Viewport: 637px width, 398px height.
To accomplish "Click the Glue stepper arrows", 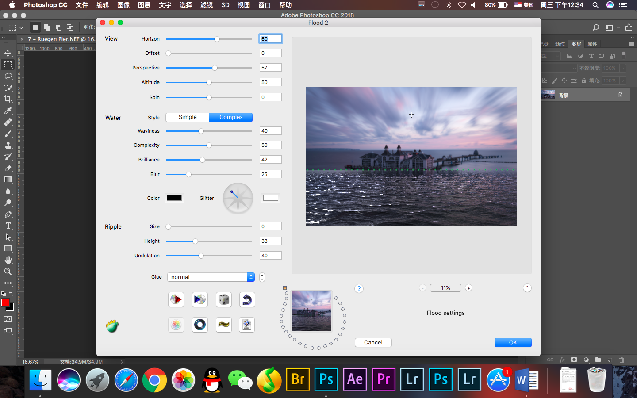I will coord(262,277).
